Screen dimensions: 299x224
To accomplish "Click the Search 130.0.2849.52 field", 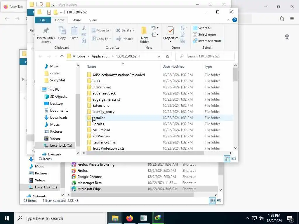I will point(205,56).
